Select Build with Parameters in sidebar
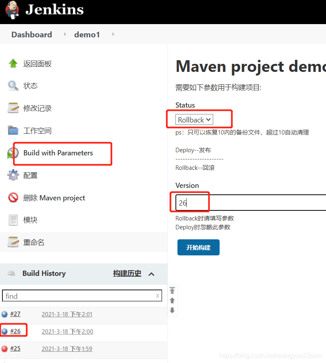326x363 pixels. click(58, 153)
